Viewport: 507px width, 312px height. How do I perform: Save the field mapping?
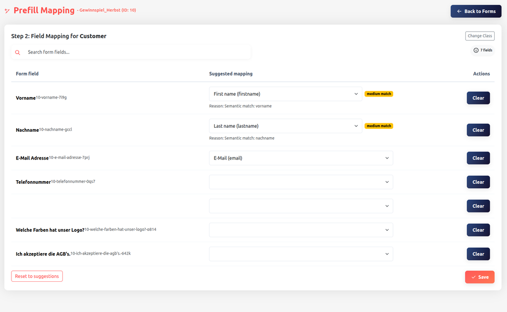coord(480,277)
